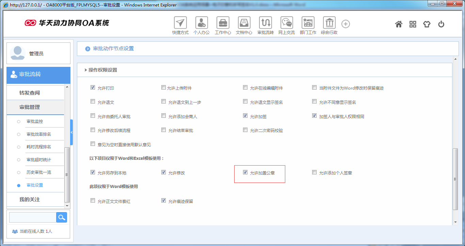Open the 个人办公 personal office icon

coord(201,23)
